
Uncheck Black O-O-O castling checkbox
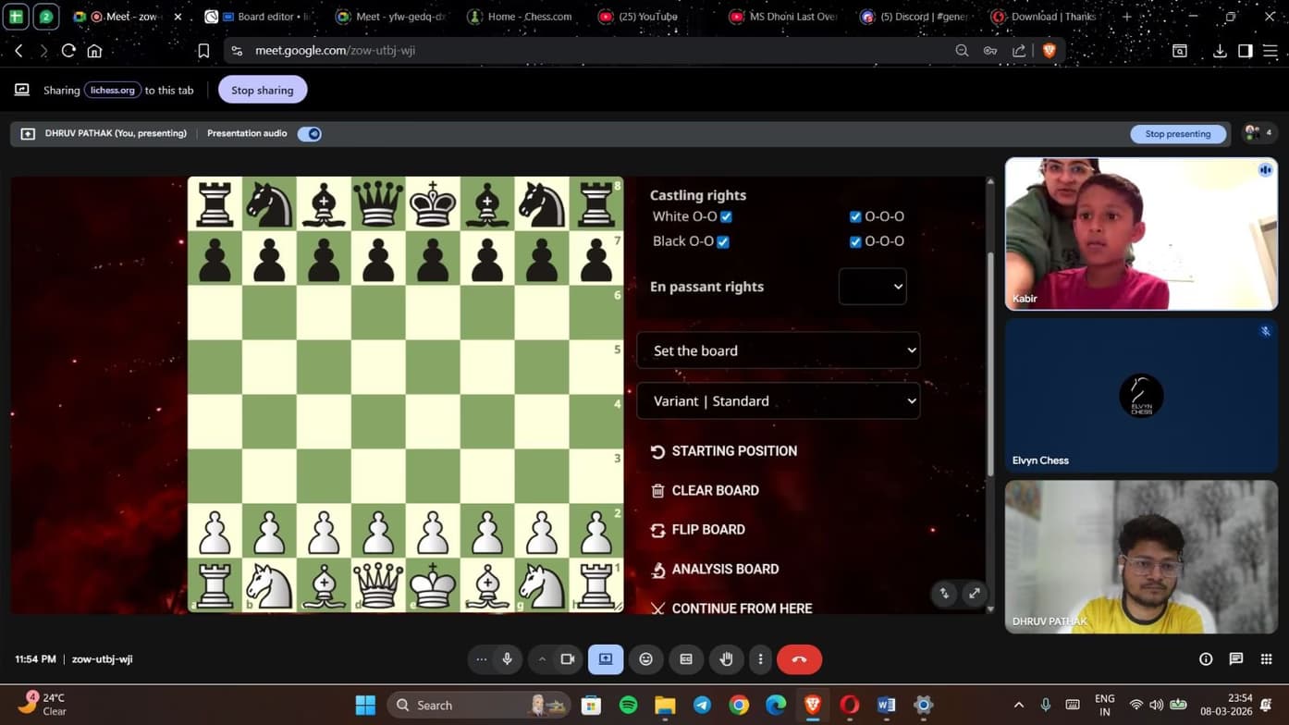tap(855, 242)
